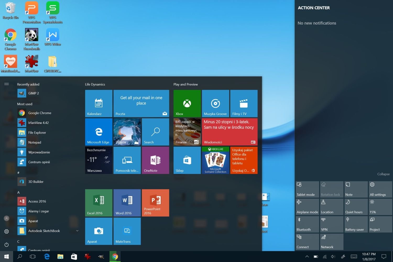The image size is (393, 262).
Task: Open the Finanse news tile
Action: pos(187,132)
